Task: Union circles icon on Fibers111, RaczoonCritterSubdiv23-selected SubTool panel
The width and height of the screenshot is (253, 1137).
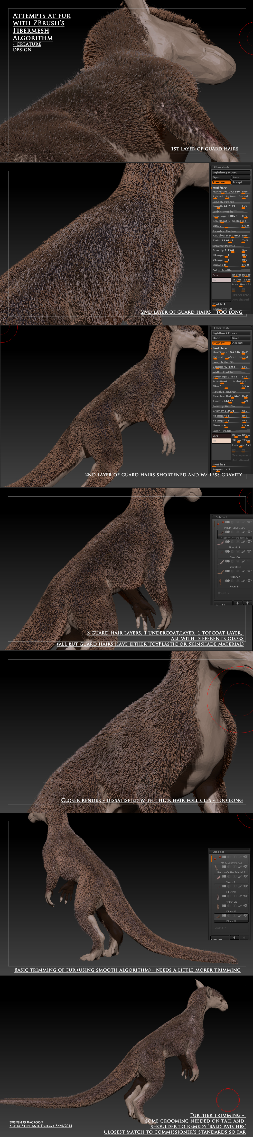Action: pyautogui.click(x=227, y=542)
